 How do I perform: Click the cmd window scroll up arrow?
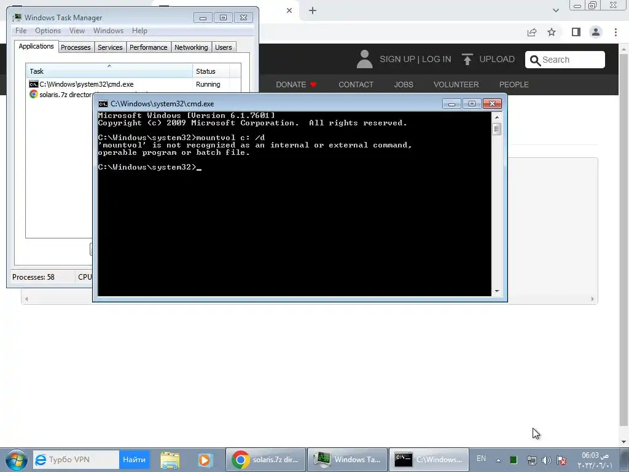click(x=497, y=117)
